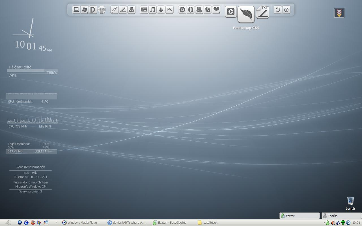362x226 pixels.
Task: Launch Photoshop CS4 feather dock icon
Action: point(246,14)
